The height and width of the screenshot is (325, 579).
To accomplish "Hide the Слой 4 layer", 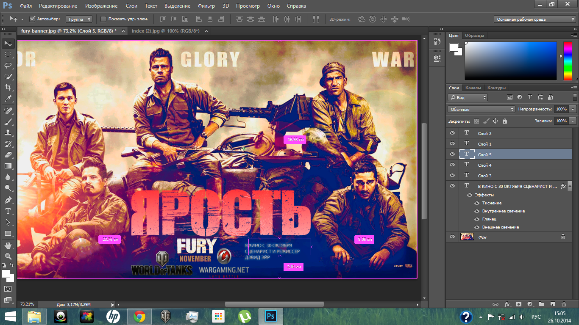I will pyautogui.click(x=452, y=165).
